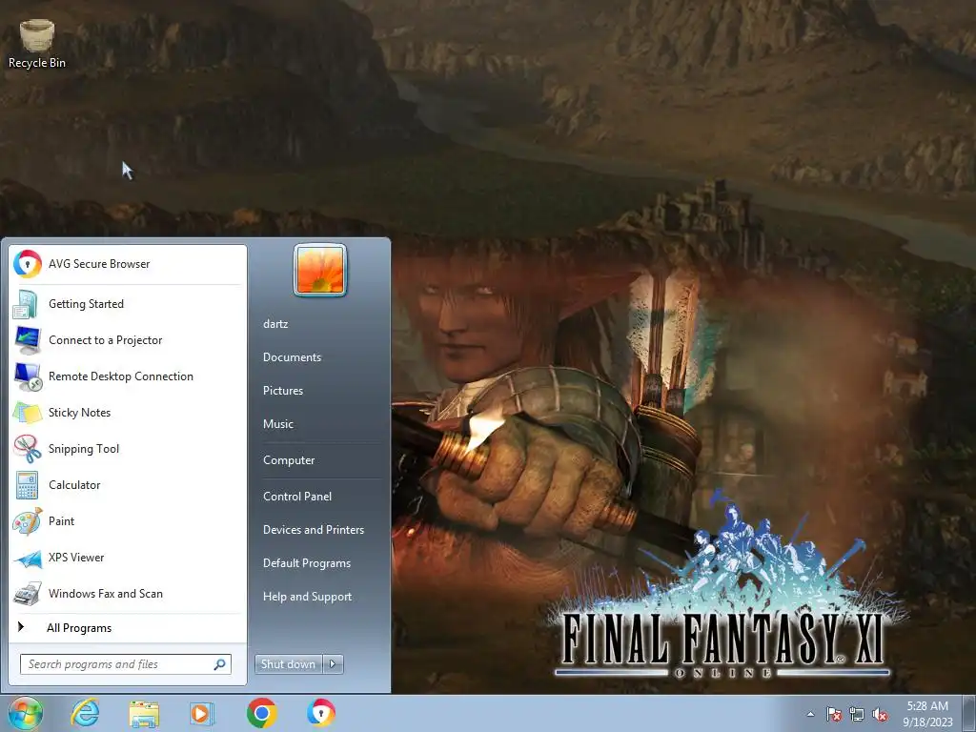Open Help and Support
The width and height of the screenshot is (976, 732).
(308, 597)
